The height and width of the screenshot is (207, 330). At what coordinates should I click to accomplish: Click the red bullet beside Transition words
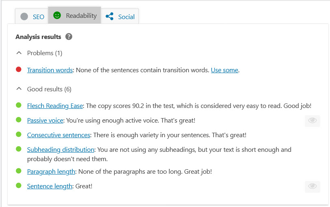click(19, 69)
